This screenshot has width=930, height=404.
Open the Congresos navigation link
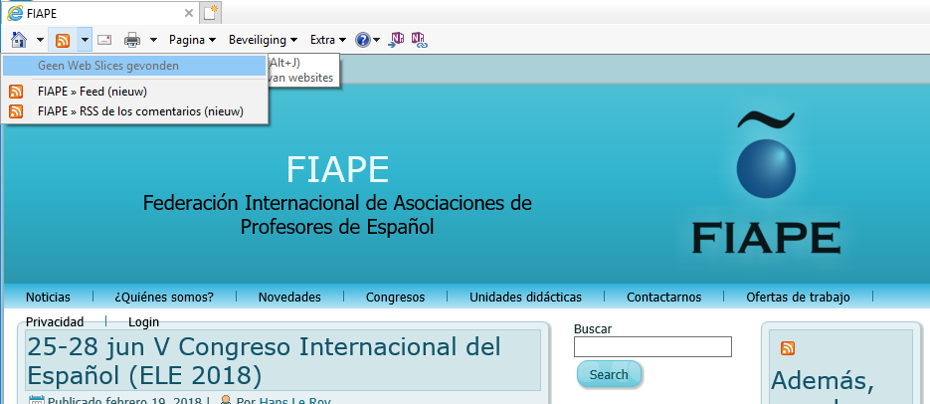point(395,297)
